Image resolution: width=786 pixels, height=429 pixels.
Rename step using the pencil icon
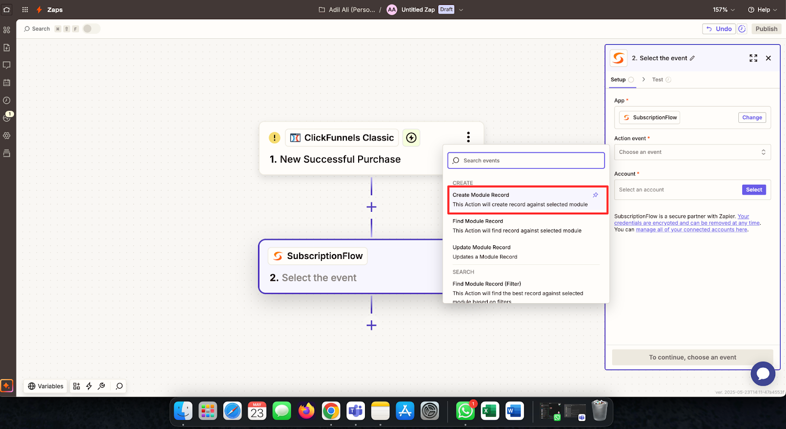tap(692, 58)
